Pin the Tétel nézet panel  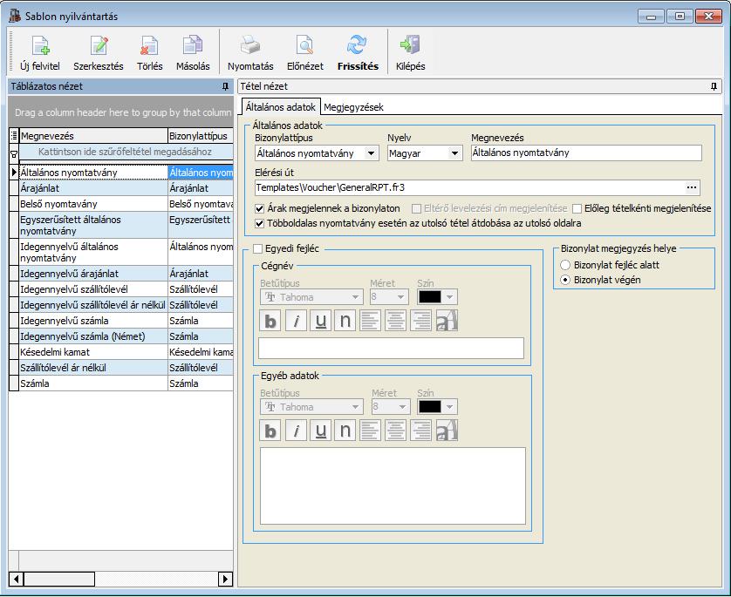tap(714, 86)
